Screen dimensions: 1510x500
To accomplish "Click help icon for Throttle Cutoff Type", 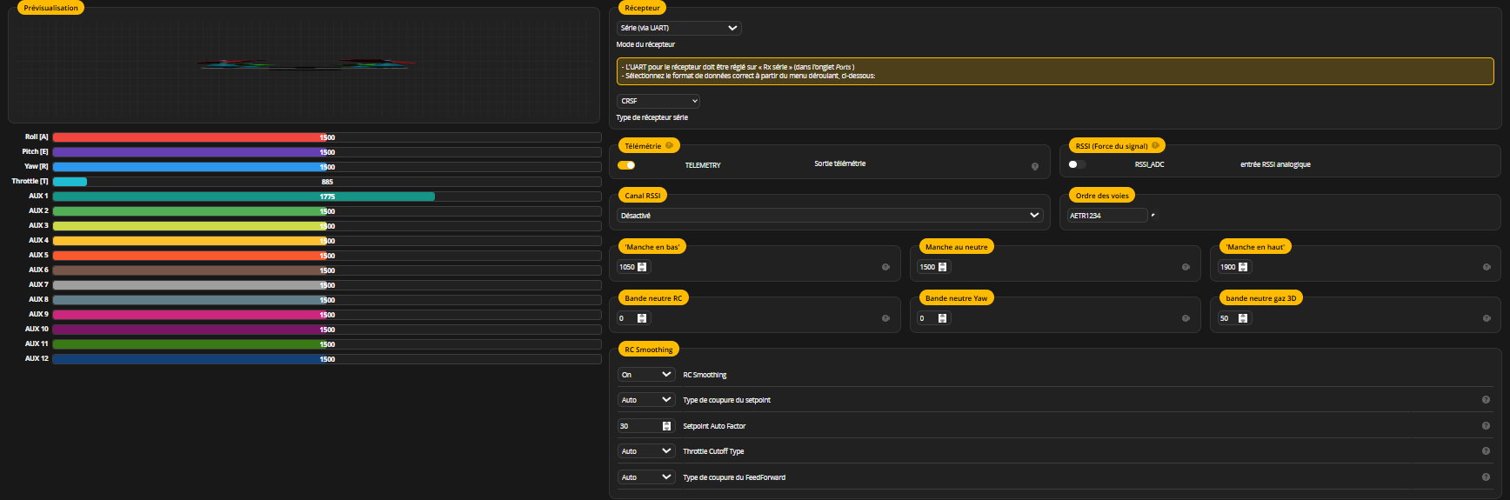I will pyautogui.click(x=1486, y=450).
